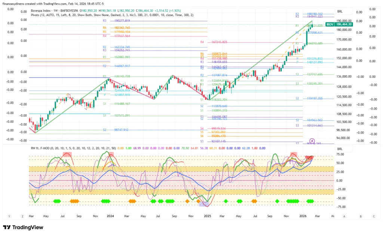Click the Y scale icon on time axis
Viewport: 383px width, 235px height.
pyautogui.click(x=9, y=216)
